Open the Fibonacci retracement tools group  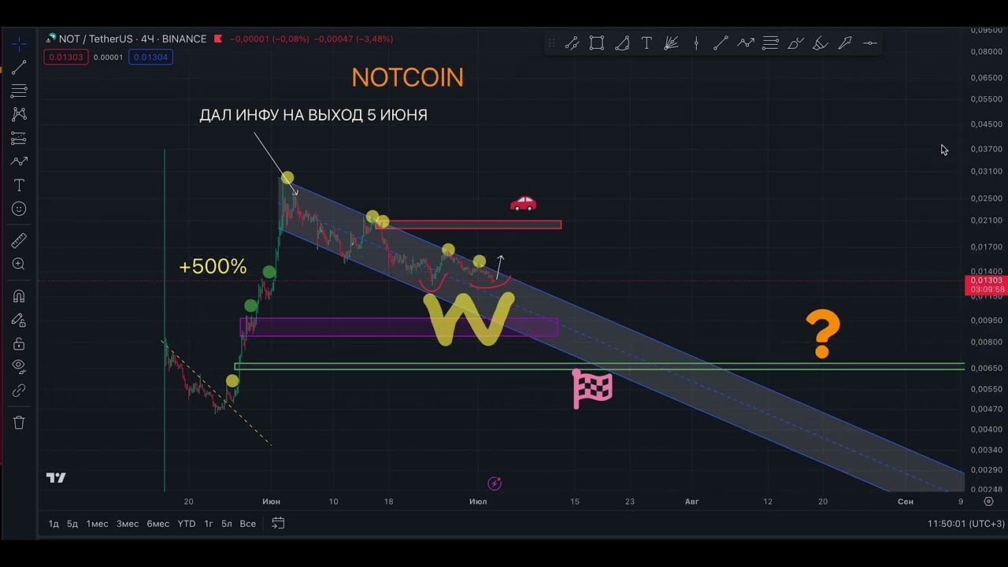(19, 91)
